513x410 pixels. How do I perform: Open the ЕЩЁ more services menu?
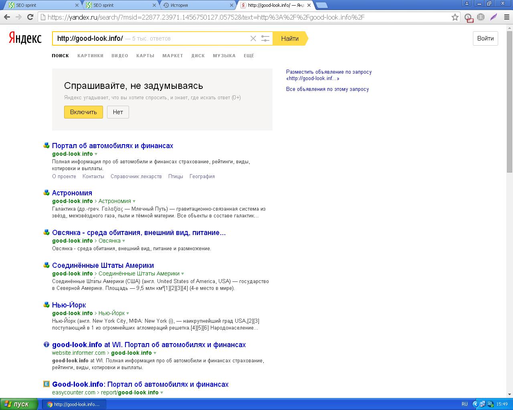click(249, 56)
